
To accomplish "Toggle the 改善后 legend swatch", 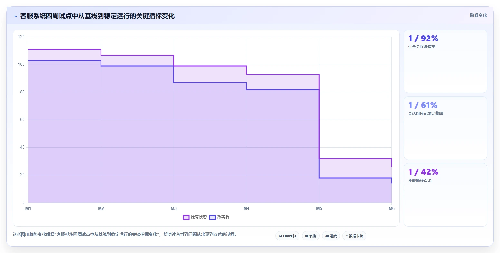I will click(213, 217).
